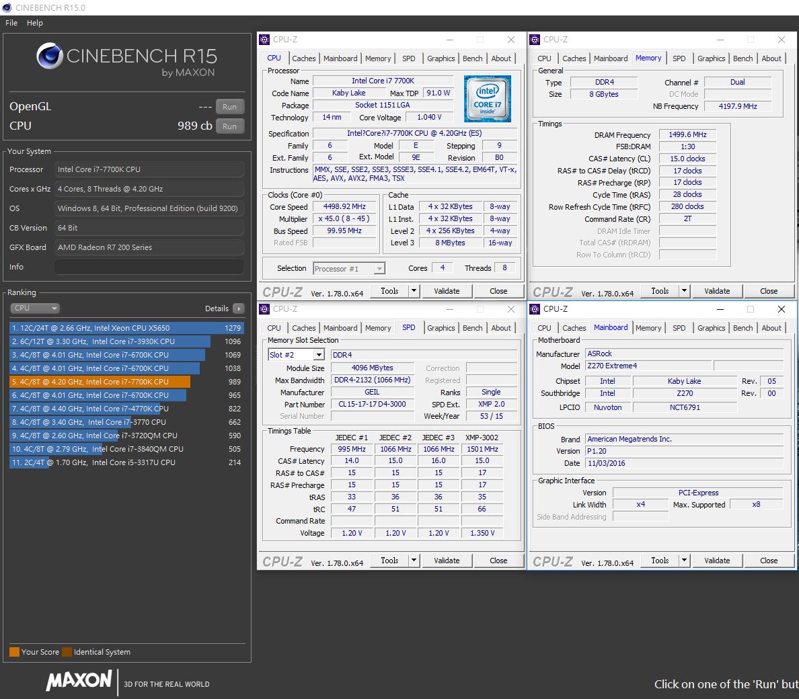This screenshot has width=799, height=699.
Task: Click the Cinebench app icon in title bar
Action: click(7, 7)
